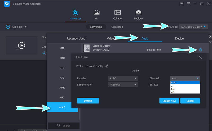Image resolution: width=212 pixels, height=131 pixels.
Task: Click the format Search field
Action: 64,126
